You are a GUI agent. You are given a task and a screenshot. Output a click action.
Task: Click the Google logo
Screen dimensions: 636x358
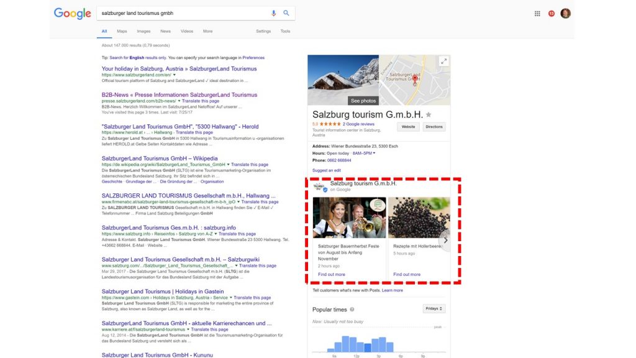73,14
